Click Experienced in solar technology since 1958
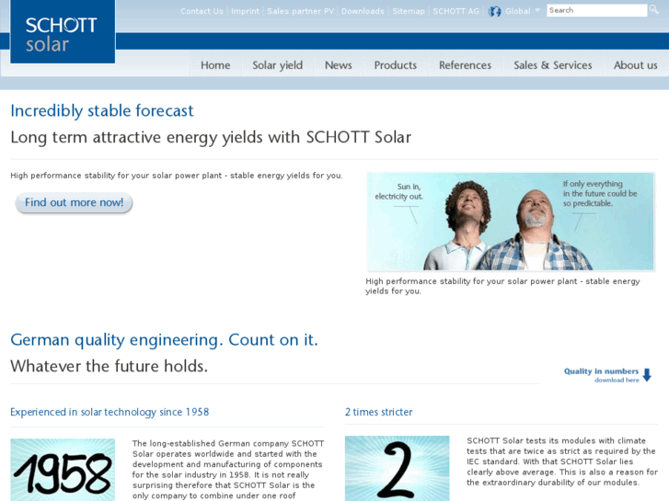This screenshot has width=669, height=501. 110,412
